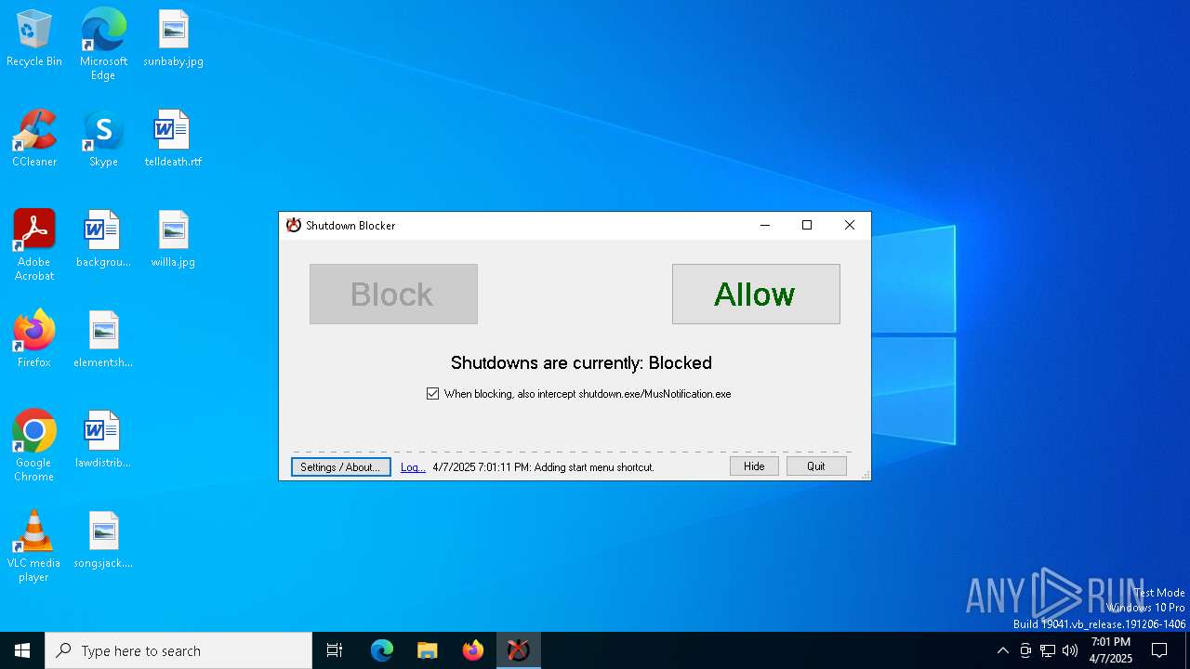Open the volume control in system tray
Viewport: 1190px width, 669px height.
pos(1070,650)
